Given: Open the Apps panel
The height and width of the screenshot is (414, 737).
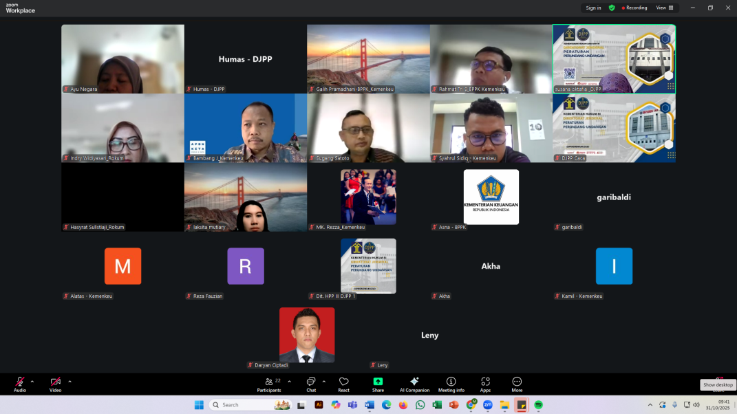Looking at the screenshot, I should pos(485,383).
